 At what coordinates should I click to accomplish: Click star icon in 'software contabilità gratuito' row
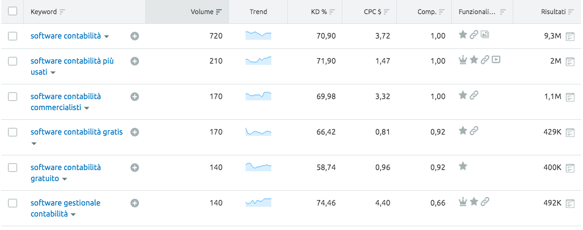(462, 166)
